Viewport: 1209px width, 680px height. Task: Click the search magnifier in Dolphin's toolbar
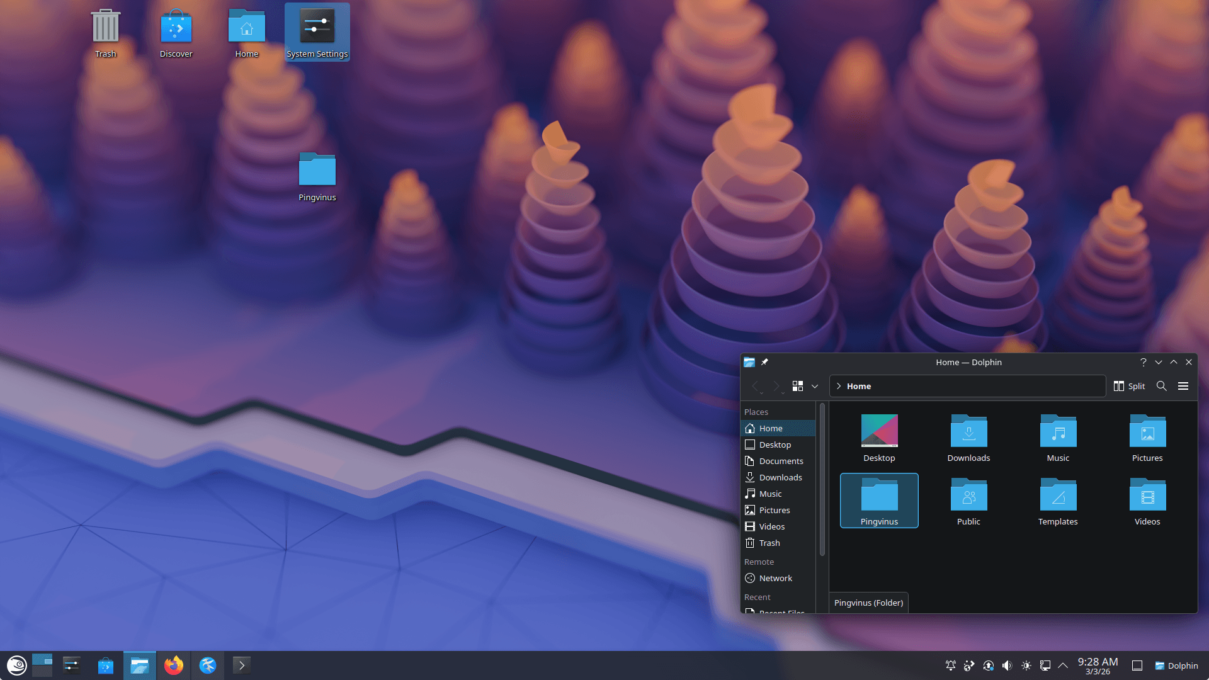(1161, 386)
